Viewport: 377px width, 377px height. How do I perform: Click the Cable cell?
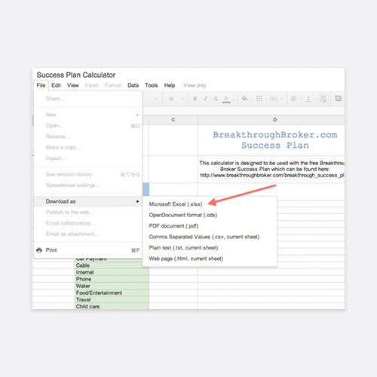tap(112, 265)
